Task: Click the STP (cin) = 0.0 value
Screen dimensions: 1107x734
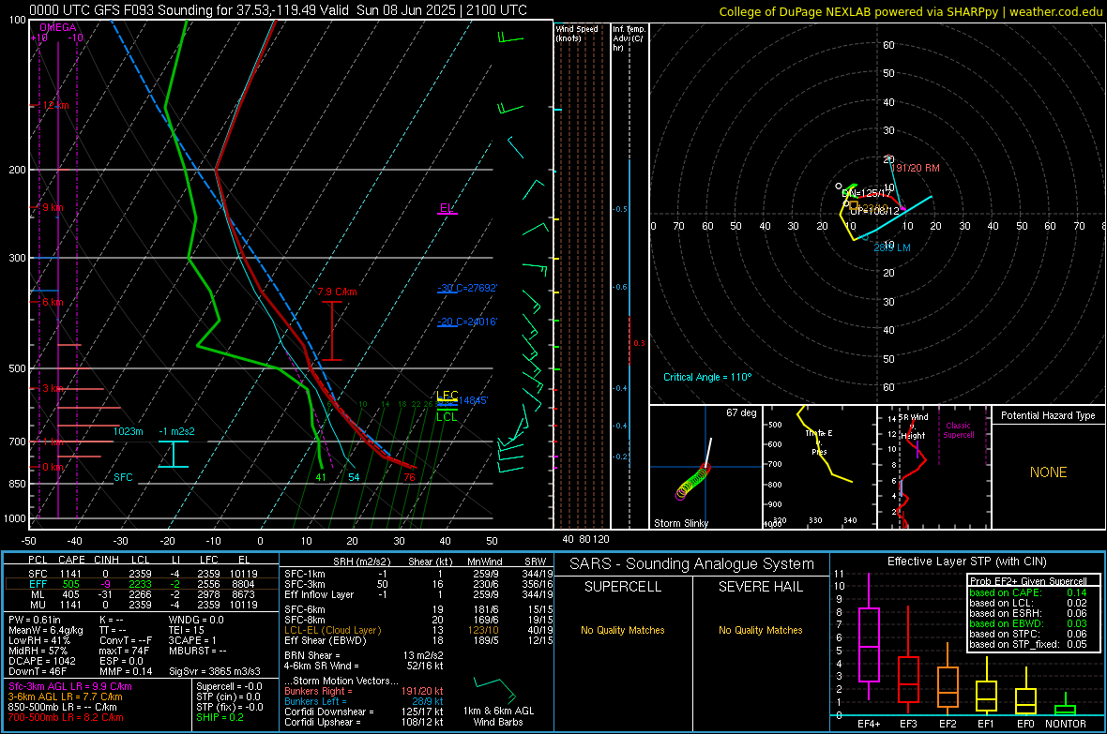Action: (x=228, y=697)
